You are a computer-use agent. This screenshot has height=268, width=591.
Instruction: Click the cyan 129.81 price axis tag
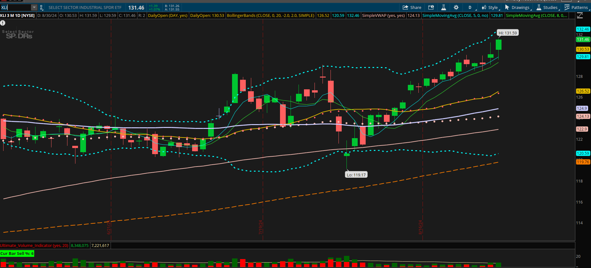[583, 56]
